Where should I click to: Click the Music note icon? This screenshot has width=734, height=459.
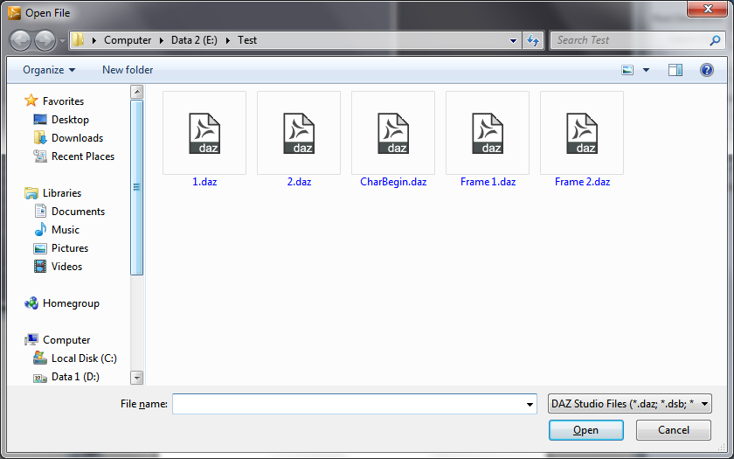(x=40, y=229)
